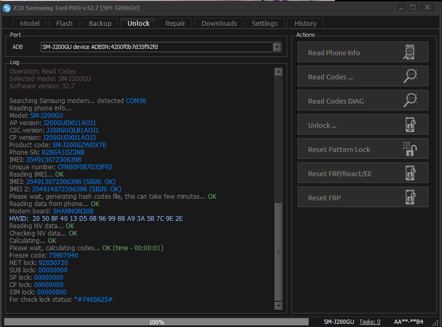Click the pattern dots lock icon
This screenshot has width=442, height=327.
[410, 149]
